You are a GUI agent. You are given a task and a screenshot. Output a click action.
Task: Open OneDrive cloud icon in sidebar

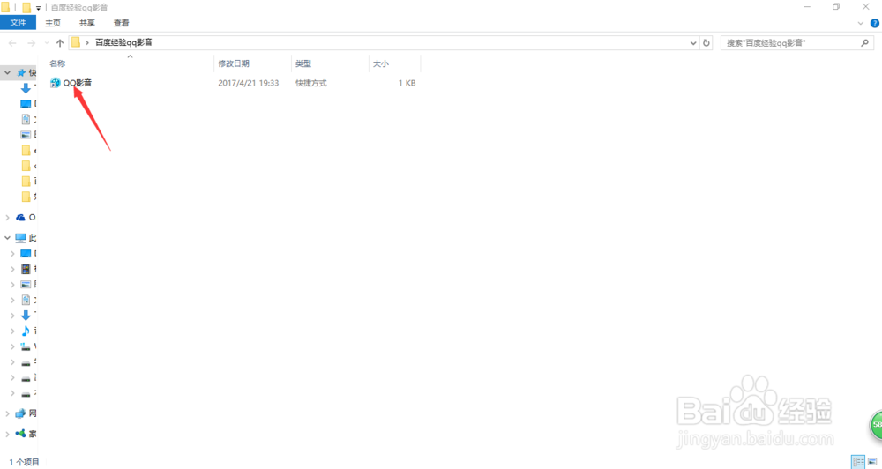21,217
